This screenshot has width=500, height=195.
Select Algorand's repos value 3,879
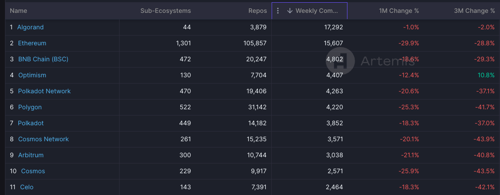258,27
